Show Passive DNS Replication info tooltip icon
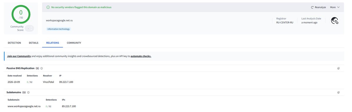This screenshot has height=112, width=352. [41, 68]
